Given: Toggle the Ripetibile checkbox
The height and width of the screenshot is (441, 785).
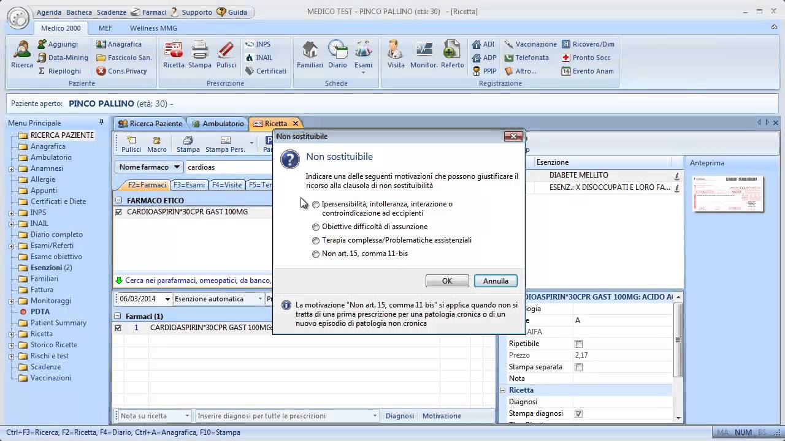Looking at the screenshot, I should [578, 344].
